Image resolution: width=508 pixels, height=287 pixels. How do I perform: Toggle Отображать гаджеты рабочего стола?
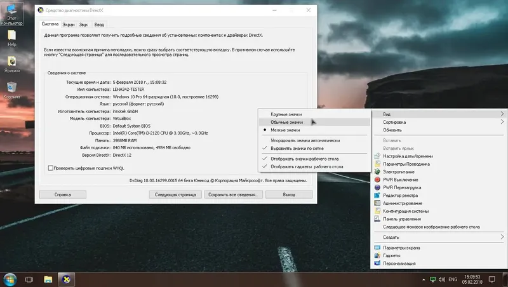314,166
